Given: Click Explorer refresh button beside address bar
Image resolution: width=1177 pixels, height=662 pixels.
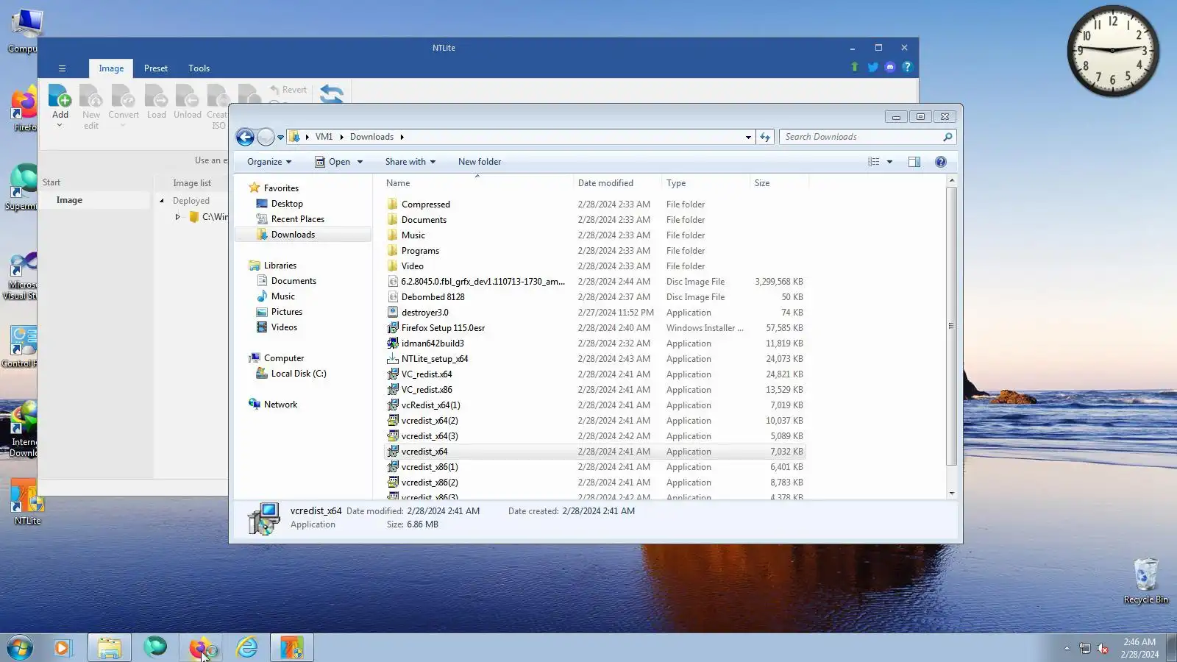Looking at the screenshot, I should (x=765, y=137).
